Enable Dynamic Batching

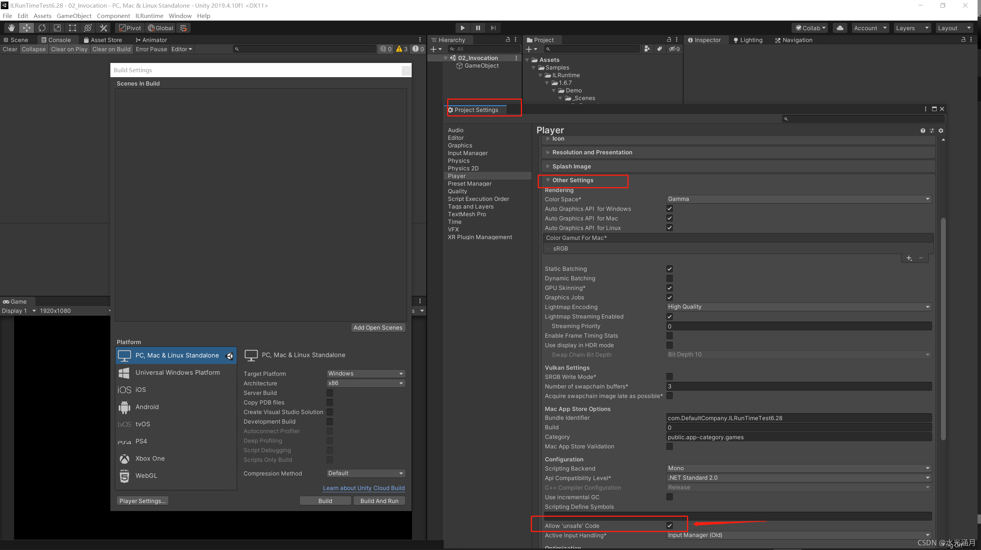669,278
